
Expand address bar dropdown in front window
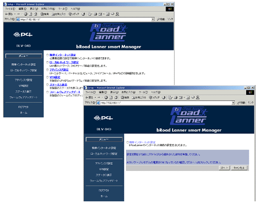tap(233, 103)
